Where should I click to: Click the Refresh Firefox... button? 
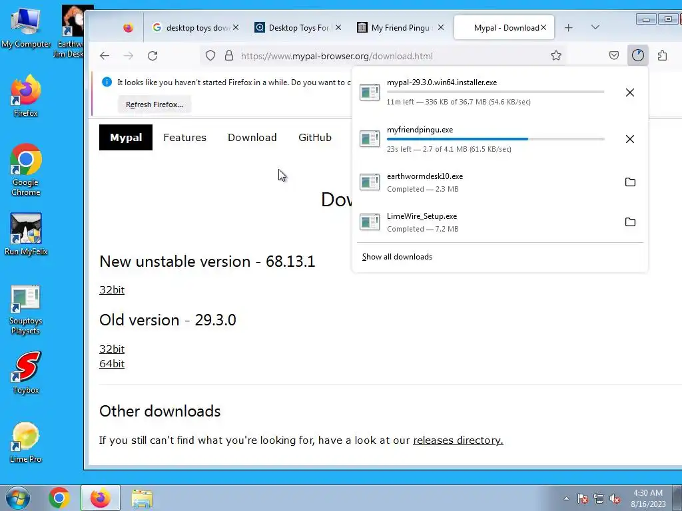(x=155, y=104)
